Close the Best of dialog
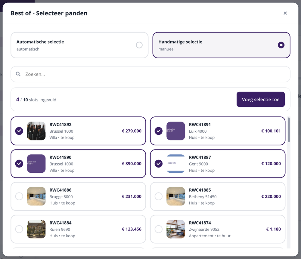 click(x=285, y=13)
